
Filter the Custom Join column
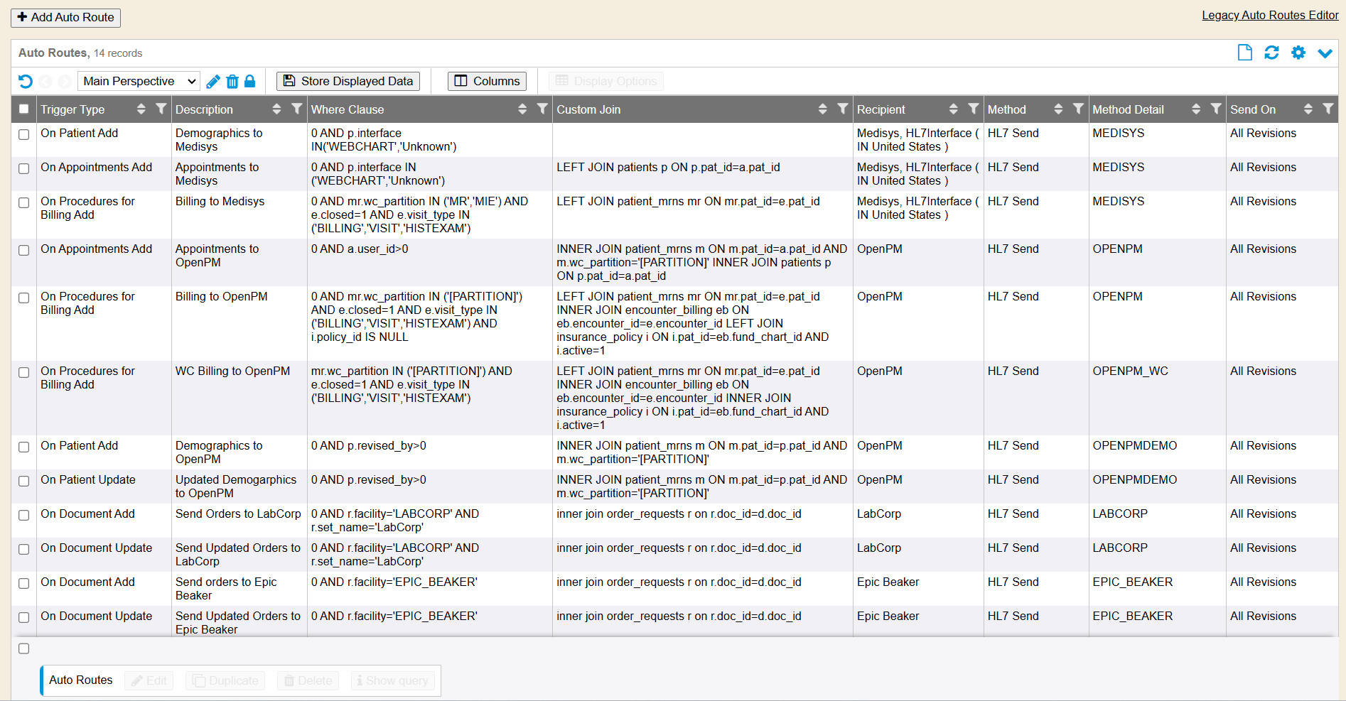coord(843,109)
